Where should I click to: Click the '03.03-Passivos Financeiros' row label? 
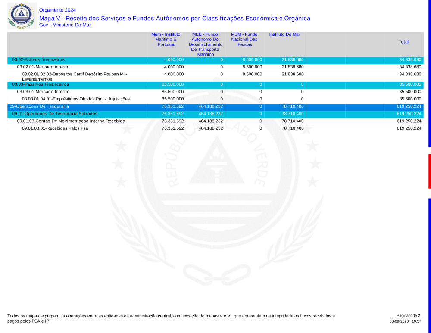pyautogui.click(x=41, y=84)
